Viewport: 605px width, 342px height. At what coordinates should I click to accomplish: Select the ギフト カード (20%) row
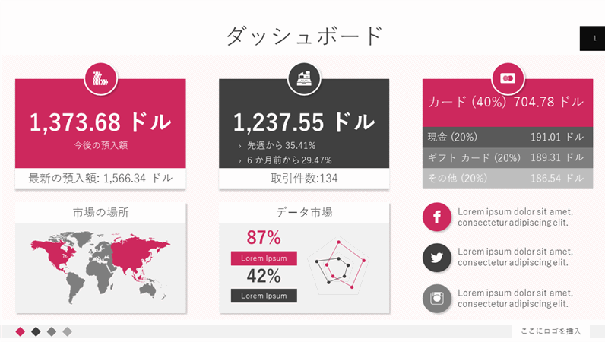pos(507,158)
